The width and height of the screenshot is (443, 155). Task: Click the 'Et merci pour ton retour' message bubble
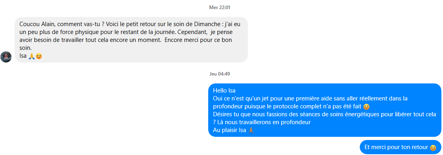click(400, 147)
